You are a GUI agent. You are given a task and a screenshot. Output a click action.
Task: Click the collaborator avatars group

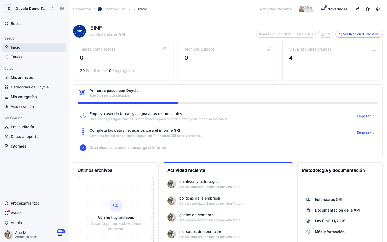click(306, 9)
